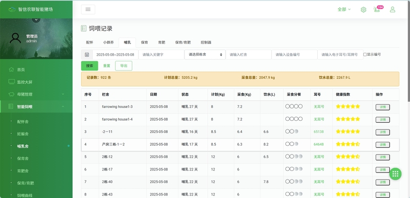Click the dark down-arrow above the admin profile
Viewport: 410px width, 198px height.
click(x=36, y=19)
